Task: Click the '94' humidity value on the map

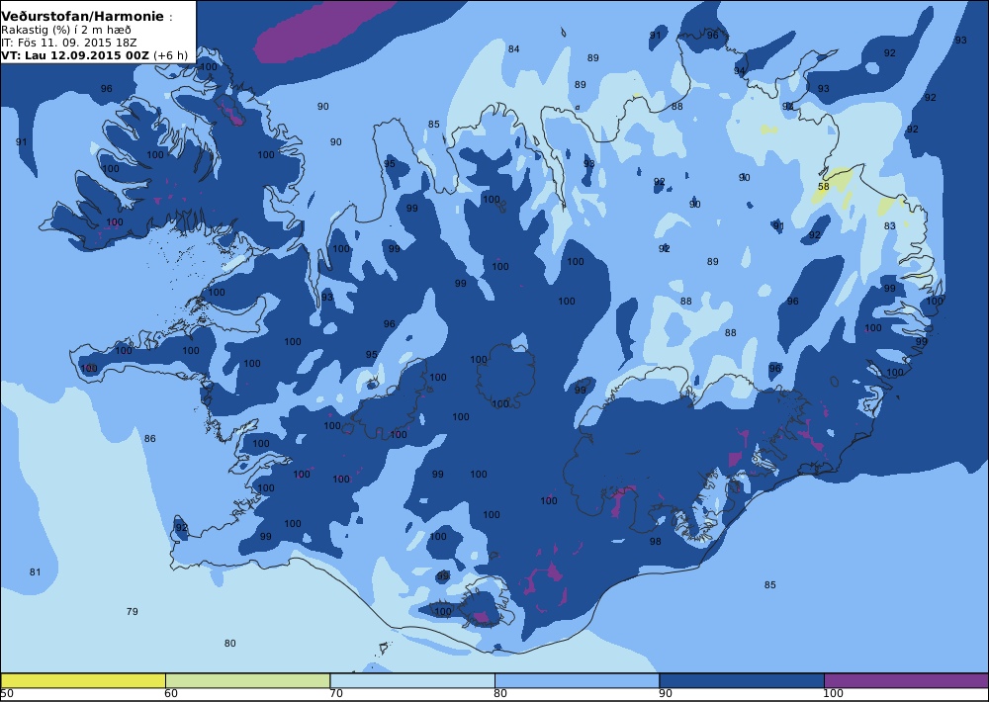Action: point(740,71)
